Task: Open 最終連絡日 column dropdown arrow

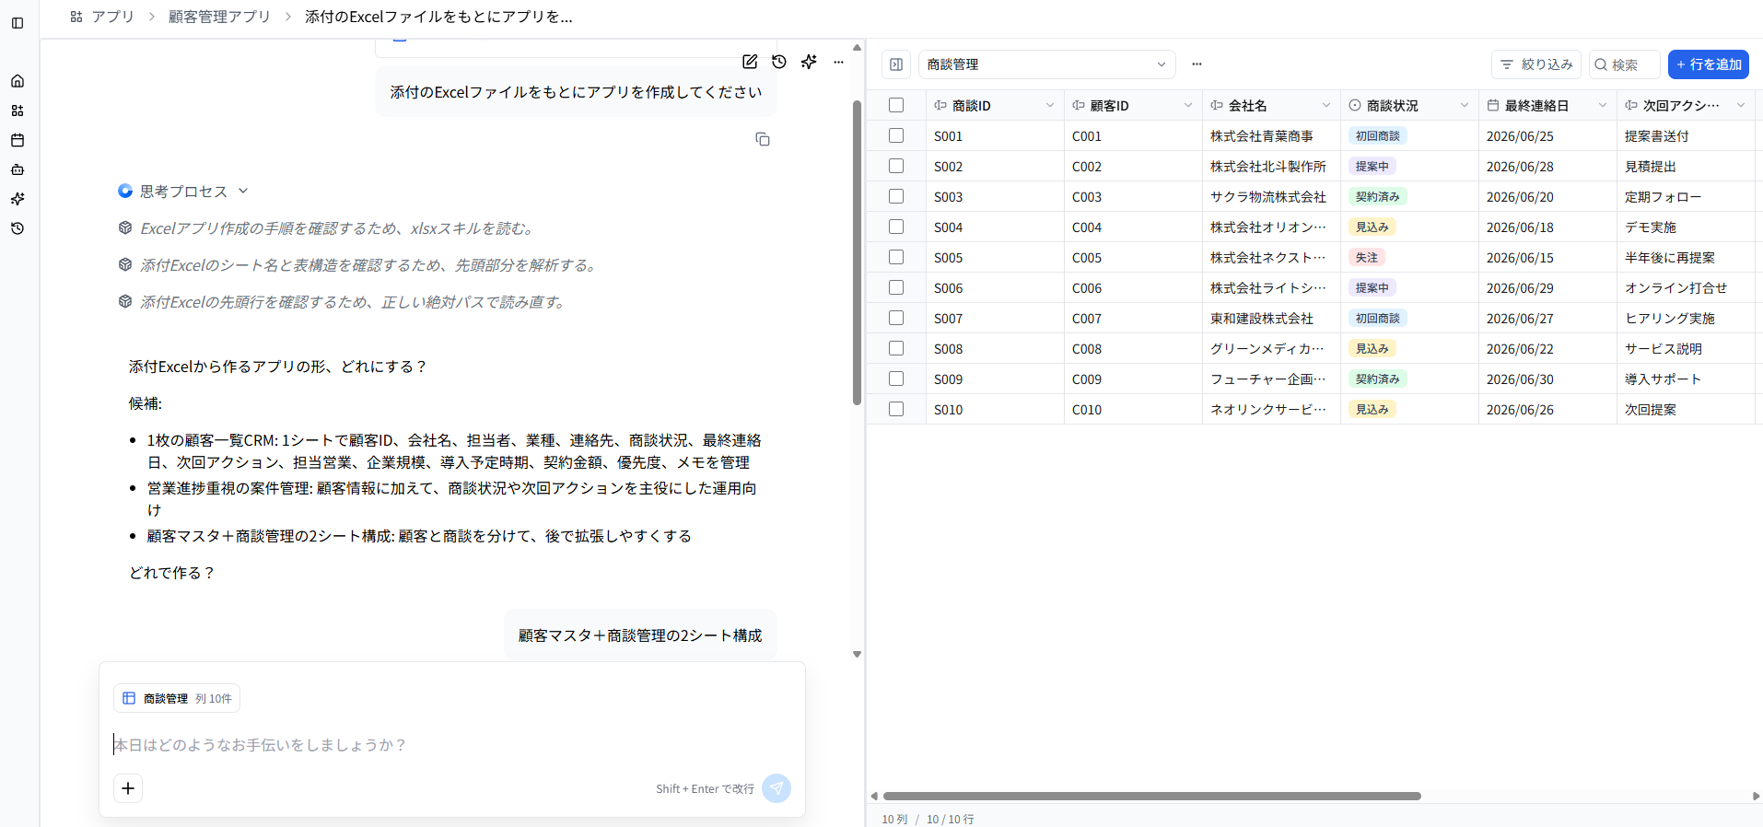Action: tap(1602, 105)
